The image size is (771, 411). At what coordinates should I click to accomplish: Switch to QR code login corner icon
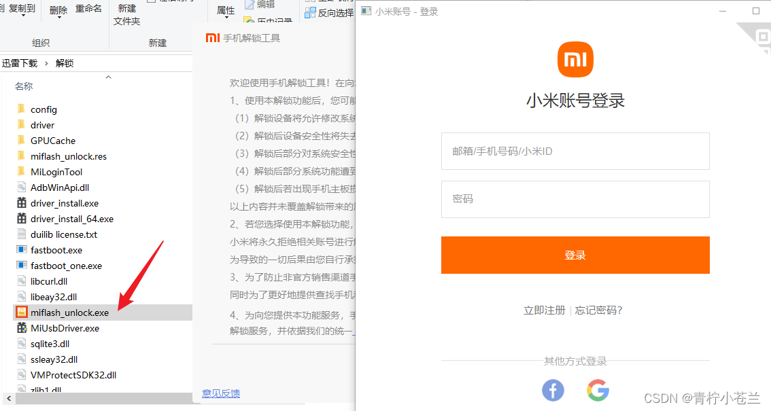coord(757,38)
